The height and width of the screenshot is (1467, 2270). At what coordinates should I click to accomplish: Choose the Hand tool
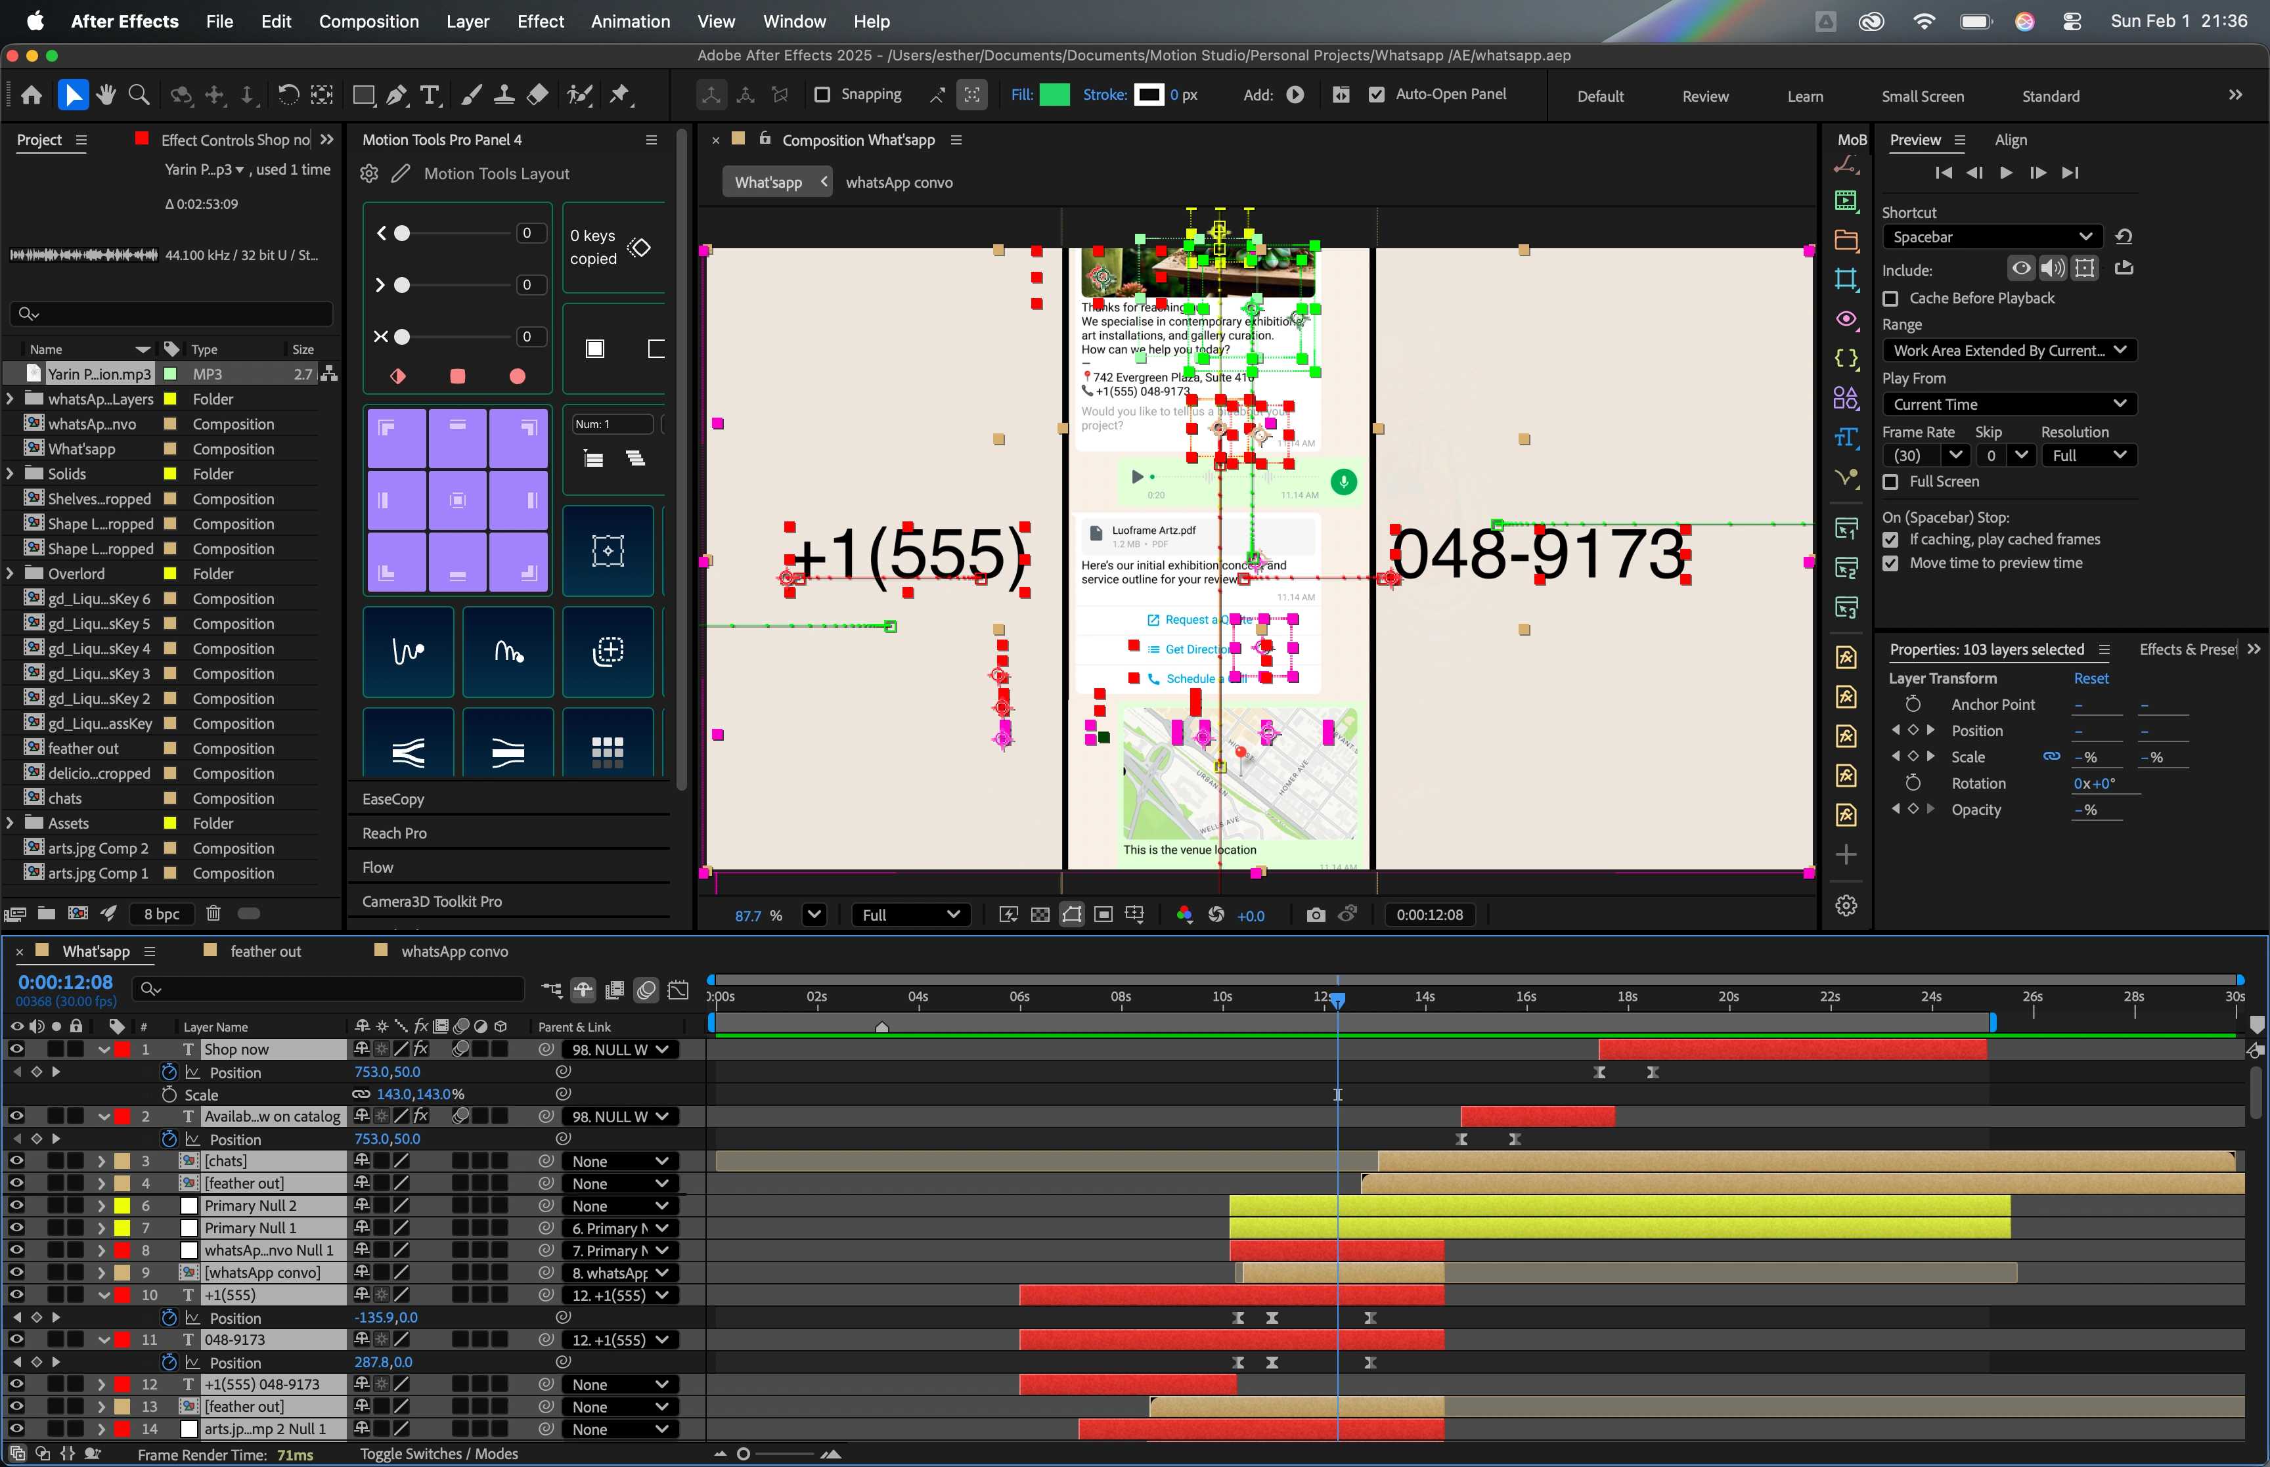pyautogui.click(x=106, y=95)
